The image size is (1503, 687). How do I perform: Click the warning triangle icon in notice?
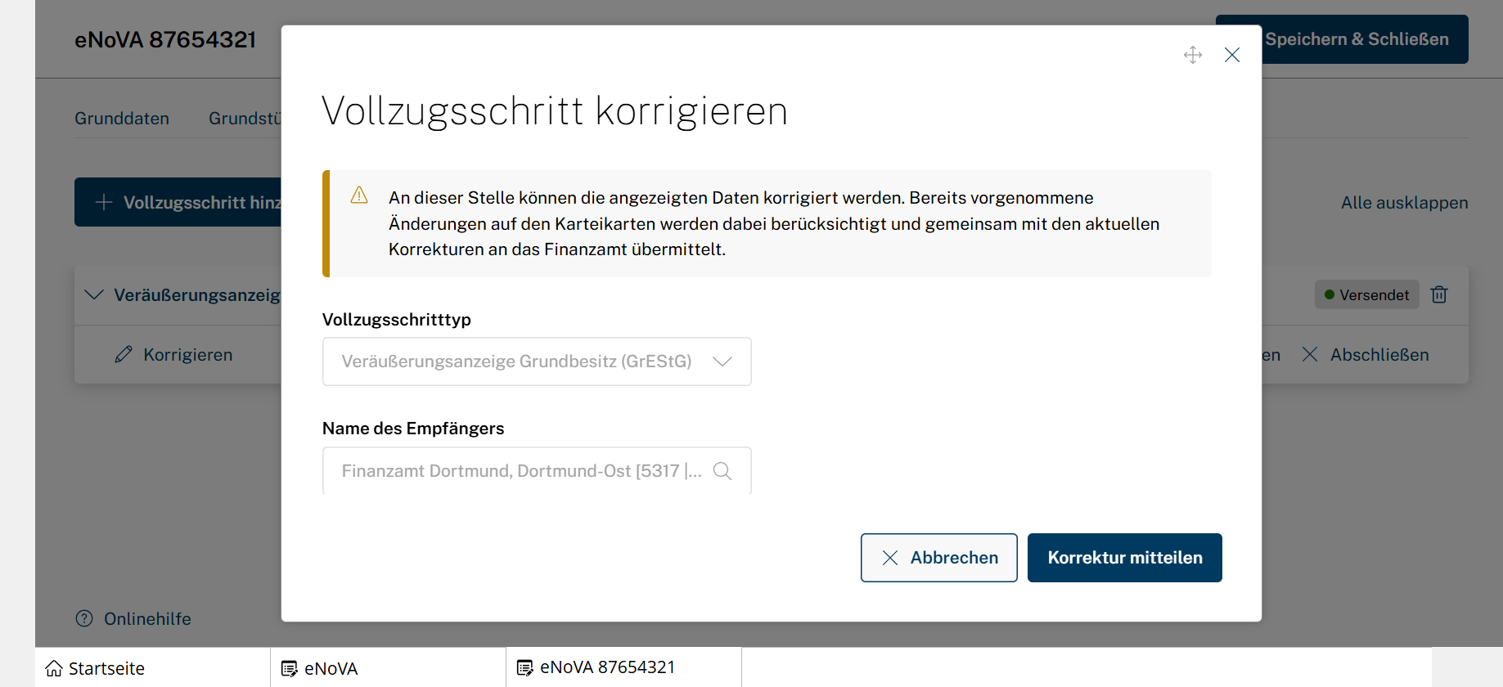pos(359,195)
